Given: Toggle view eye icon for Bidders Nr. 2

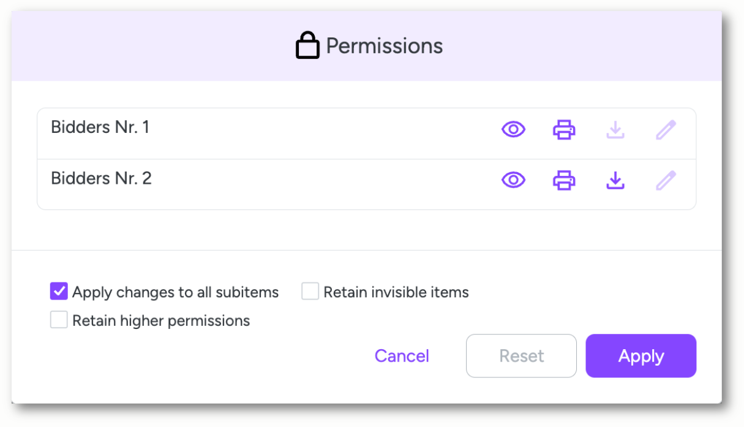Looking at the screenshot, I should (x=513, y=180).
